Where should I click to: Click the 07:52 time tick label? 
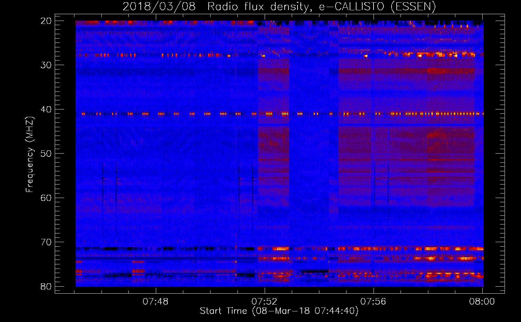tap(264, 302)
